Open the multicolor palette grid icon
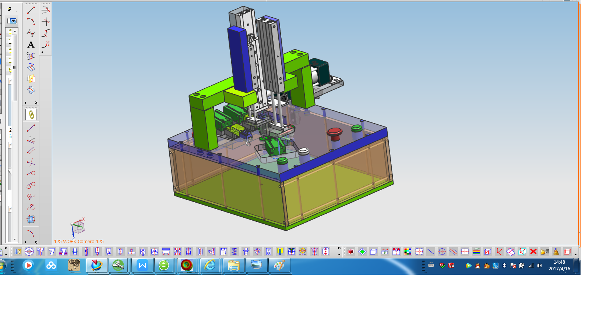589x331 pixels. 408,252
